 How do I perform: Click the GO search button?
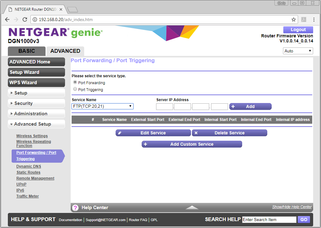304,220
